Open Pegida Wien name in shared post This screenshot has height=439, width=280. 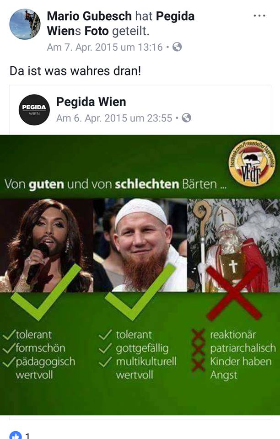91,102
